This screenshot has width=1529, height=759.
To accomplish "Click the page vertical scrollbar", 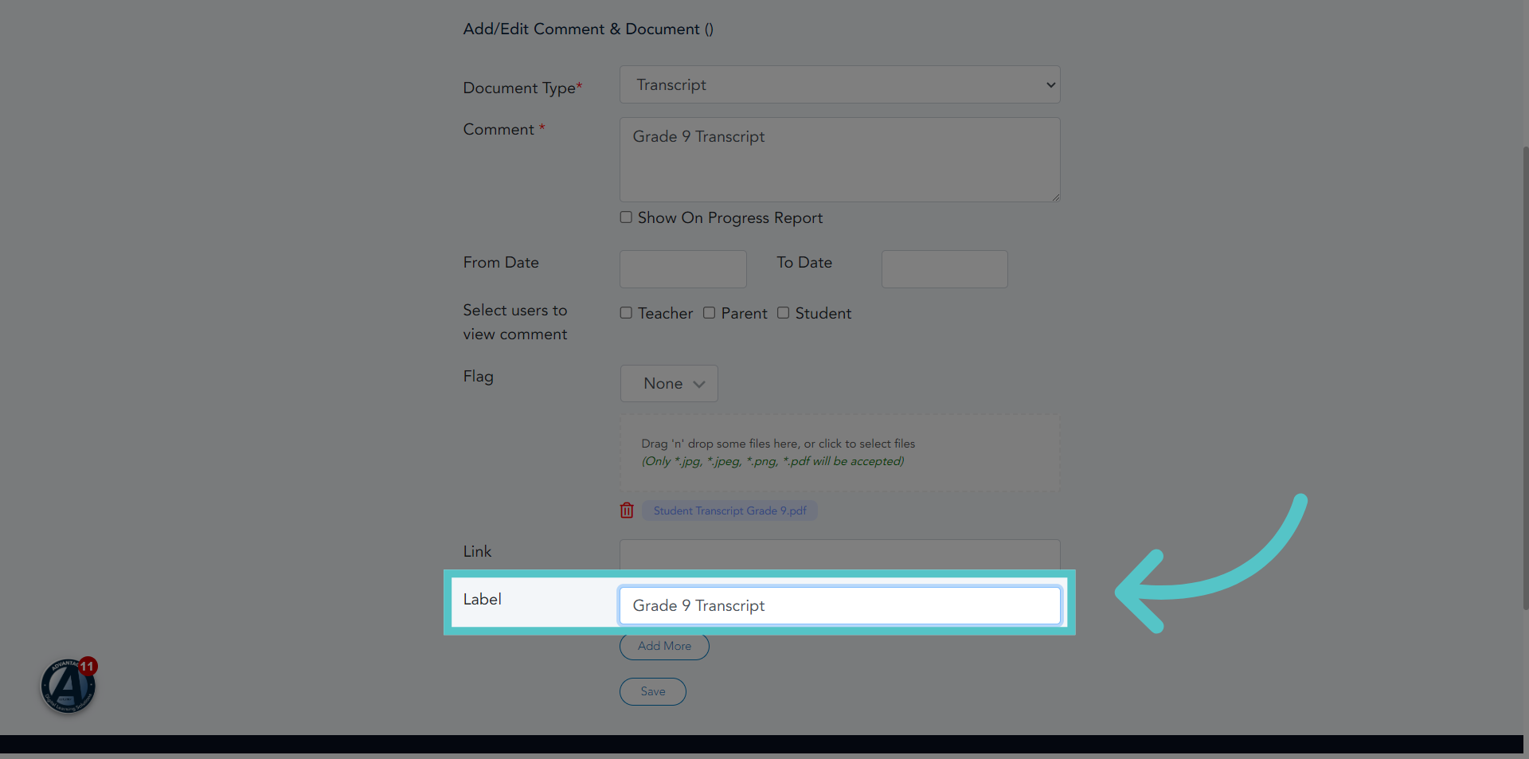I will 1525,378.
